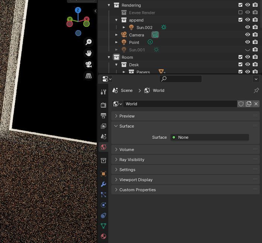Expand the Camera tree item

(116, 35)
